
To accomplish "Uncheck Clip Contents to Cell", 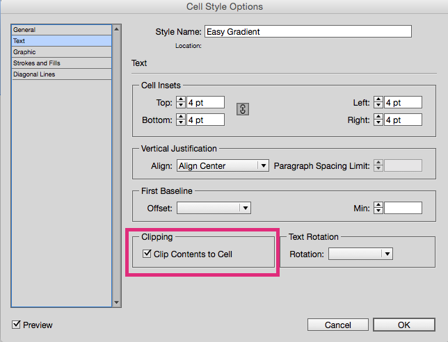I will pyautogui.click(x=147, y=254).
